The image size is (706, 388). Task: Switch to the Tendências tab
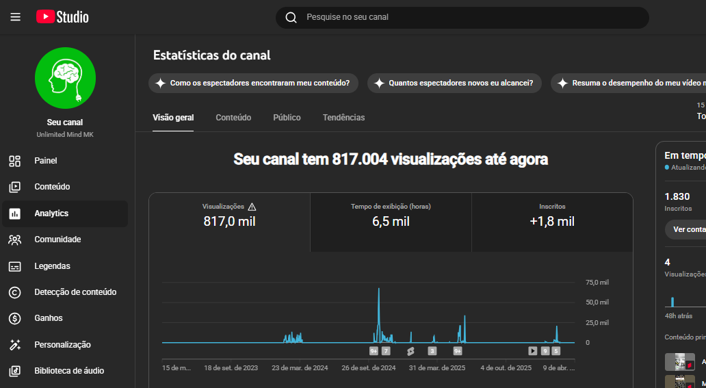tap(343, 118)
